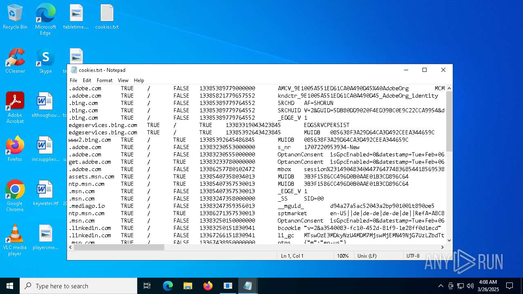The width and height of the screenshot is (523, 294).
Task: Click the 'Unix (LF)' status bar entry
Action: pos(367,256)
